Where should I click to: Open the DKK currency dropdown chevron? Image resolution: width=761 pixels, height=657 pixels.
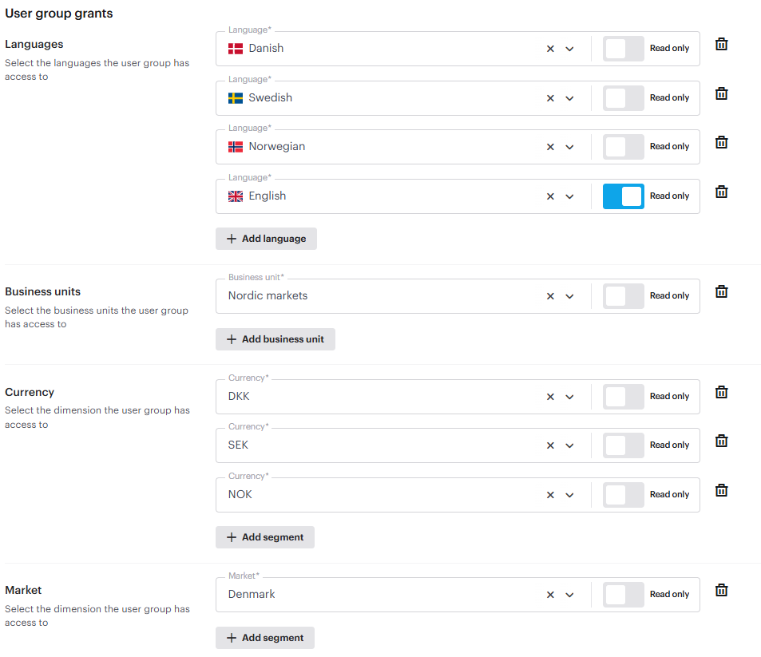pos(569,397)
